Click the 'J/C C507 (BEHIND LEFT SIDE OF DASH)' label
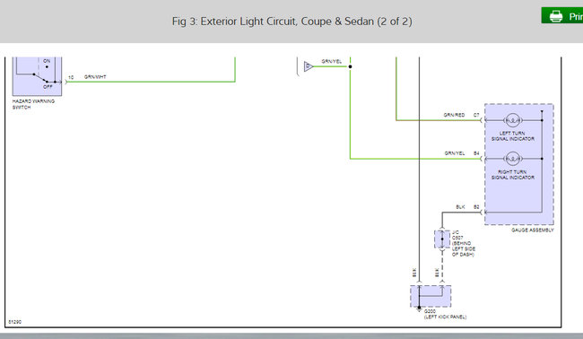The width and height of the screenshot is (583, 339). (464, 243)
